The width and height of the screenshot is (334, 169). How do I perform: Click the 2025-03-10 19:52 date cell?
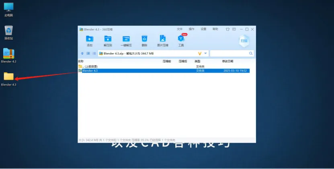(235, 71)
